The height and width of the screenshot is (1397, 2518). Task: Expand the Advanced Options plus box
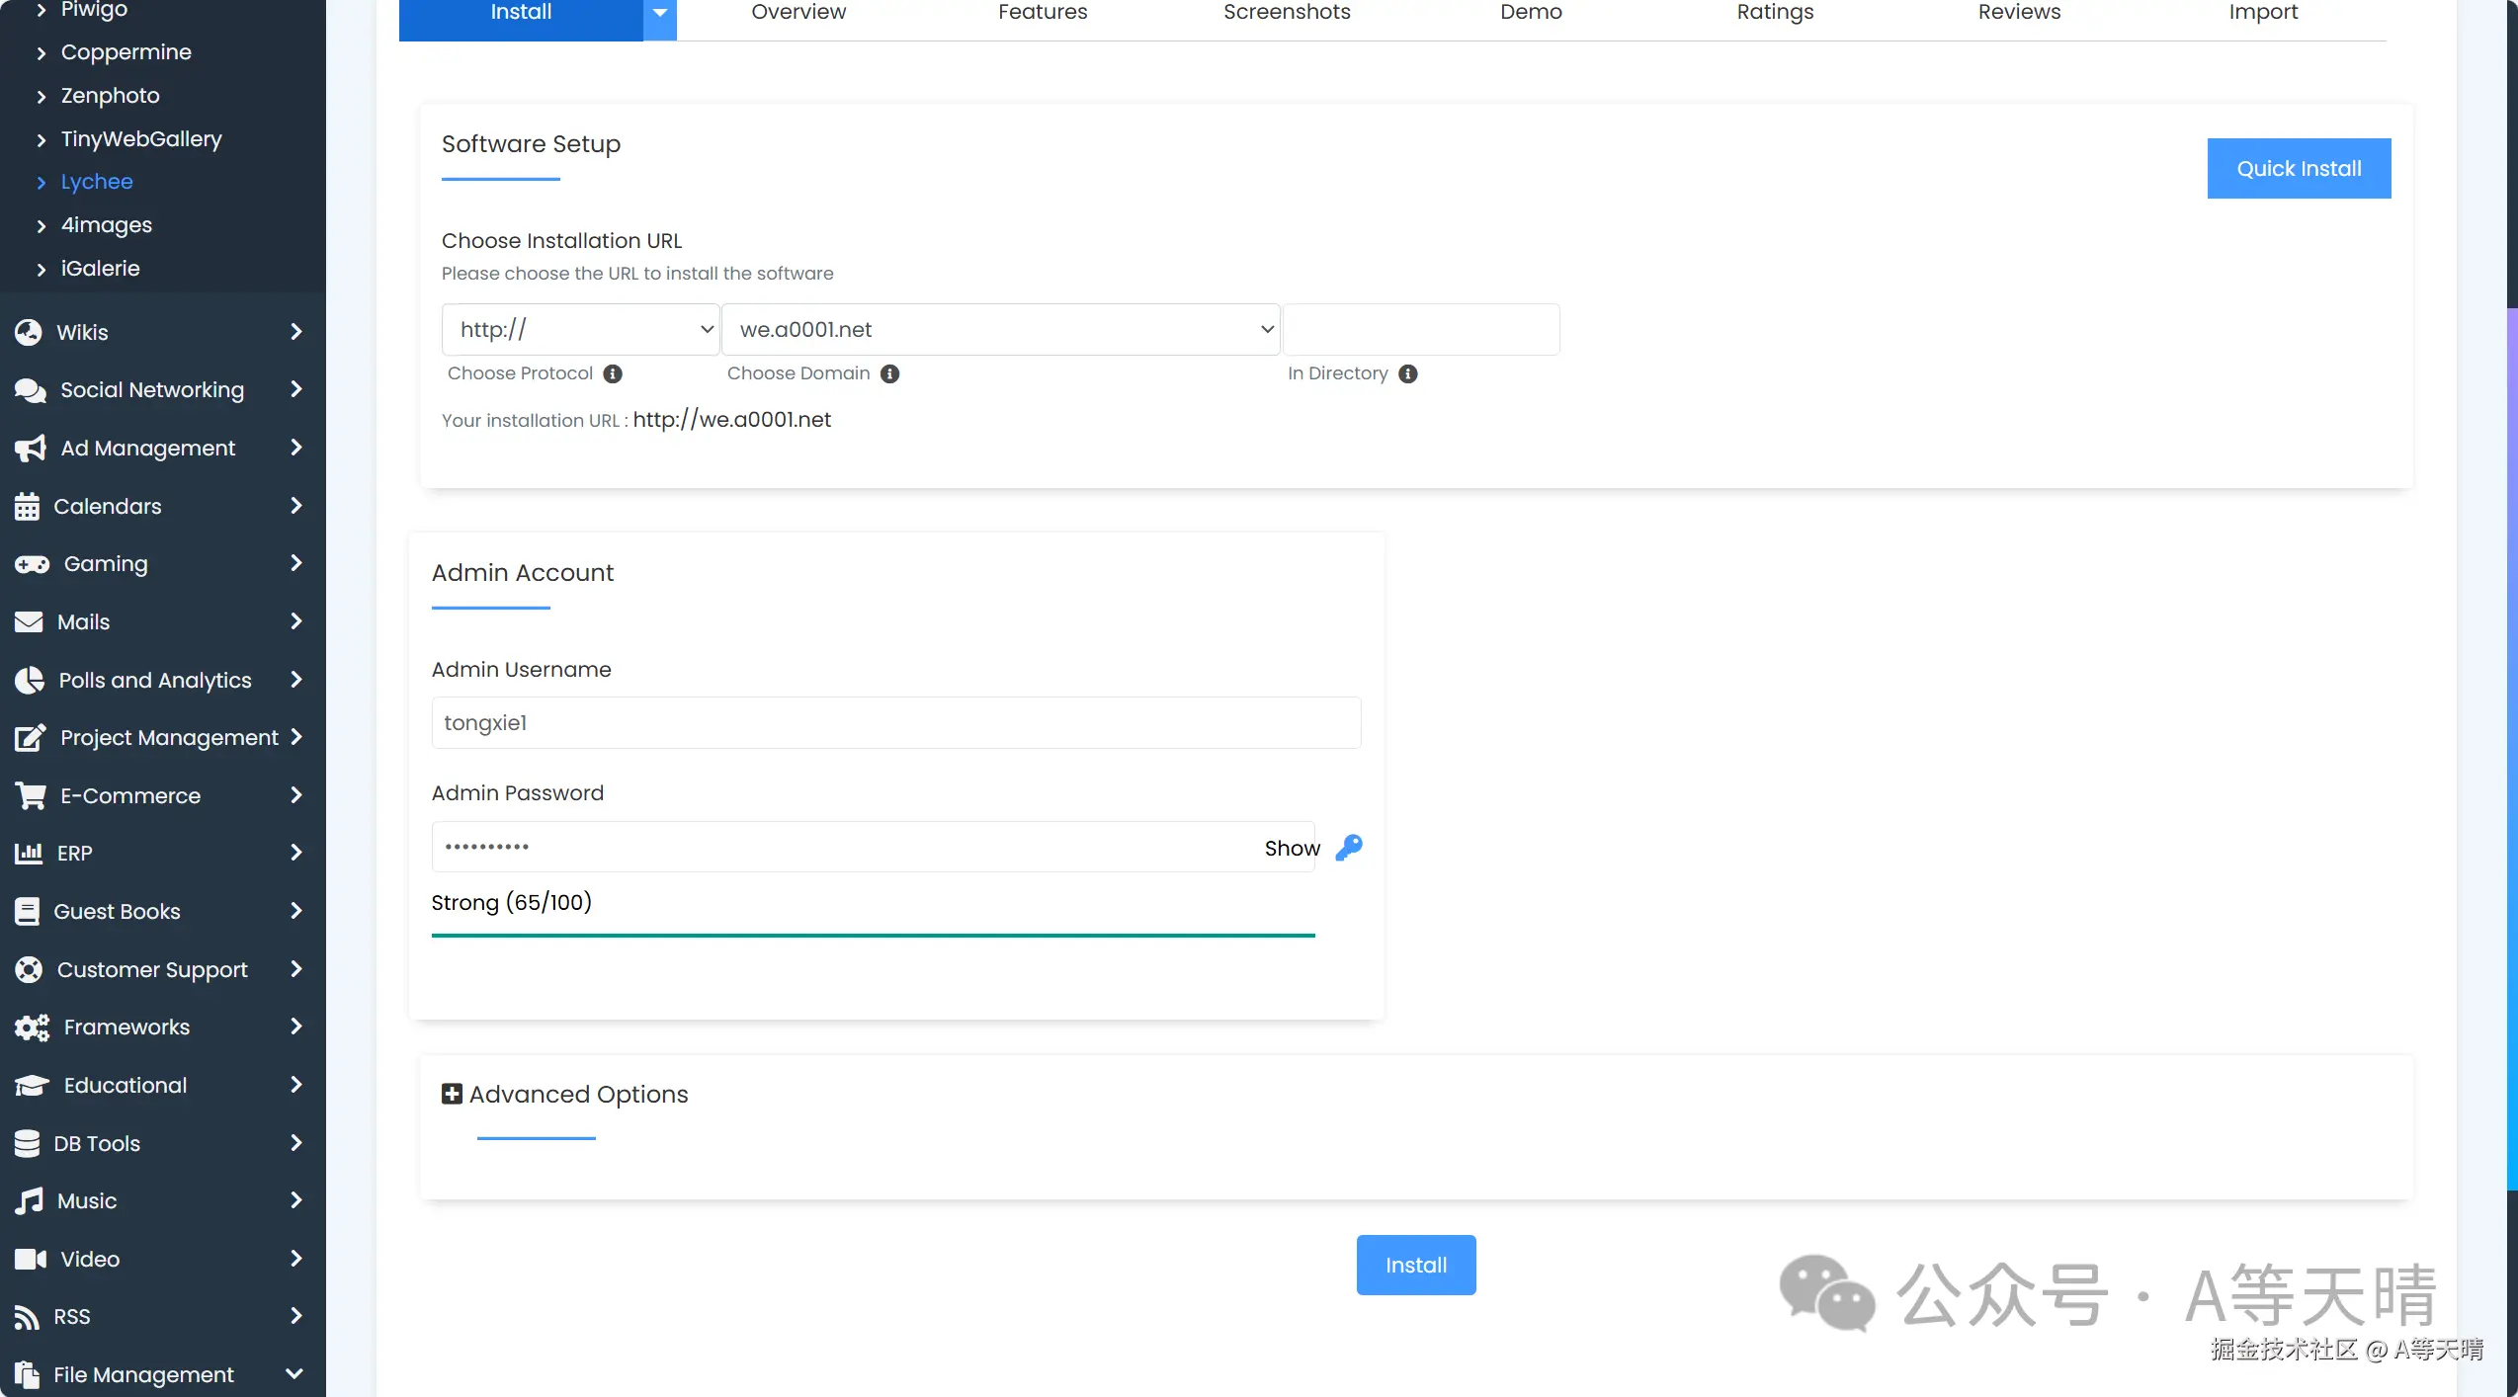(x=452, y=1094)
